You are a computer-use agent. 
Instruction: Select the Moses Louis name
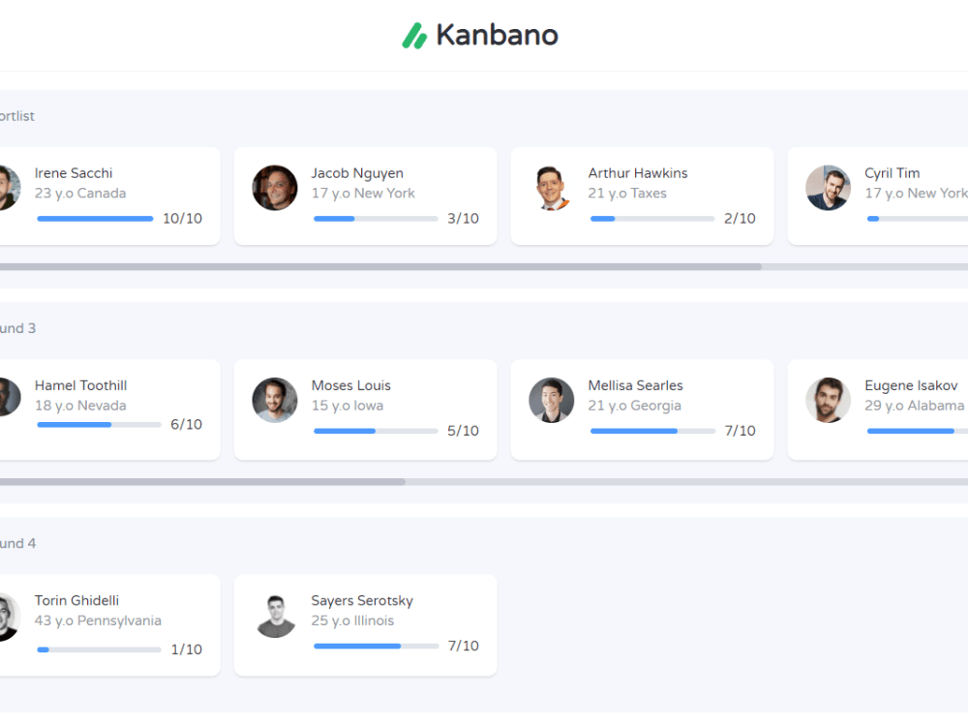click(x=350, y=385)
